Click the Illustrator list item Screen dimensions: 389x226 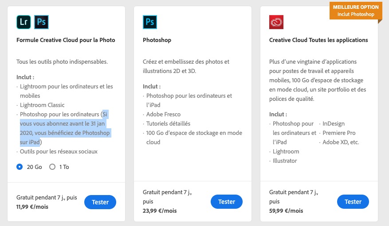click(x=285, y=161)
